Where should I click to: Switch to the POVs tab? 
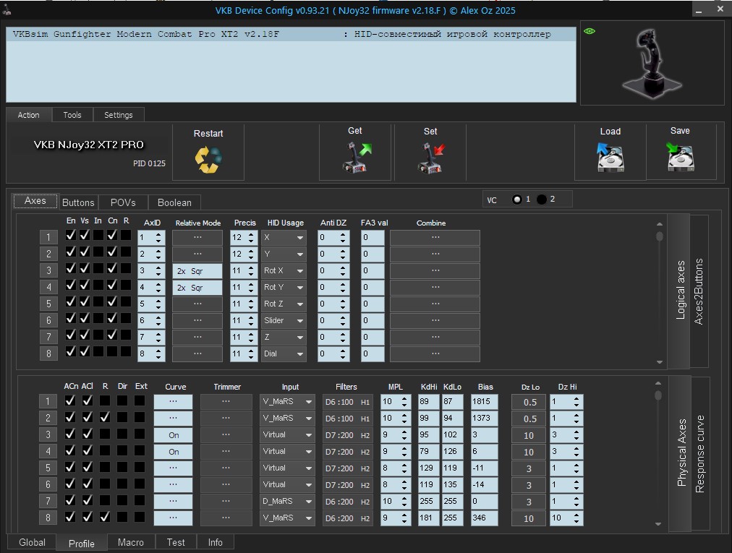[x=123, y=202]
